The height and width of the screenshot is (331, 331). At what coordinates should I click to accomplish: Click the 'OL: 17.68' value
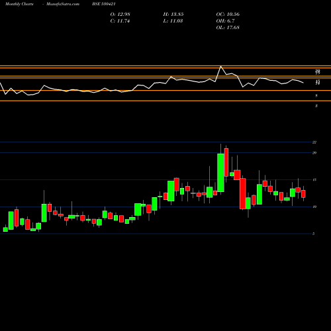coord(228,28)
